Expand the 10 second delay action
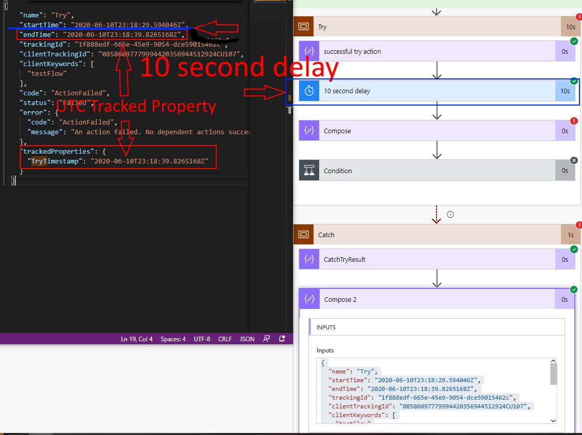582x435 pixels. (437, 91)
